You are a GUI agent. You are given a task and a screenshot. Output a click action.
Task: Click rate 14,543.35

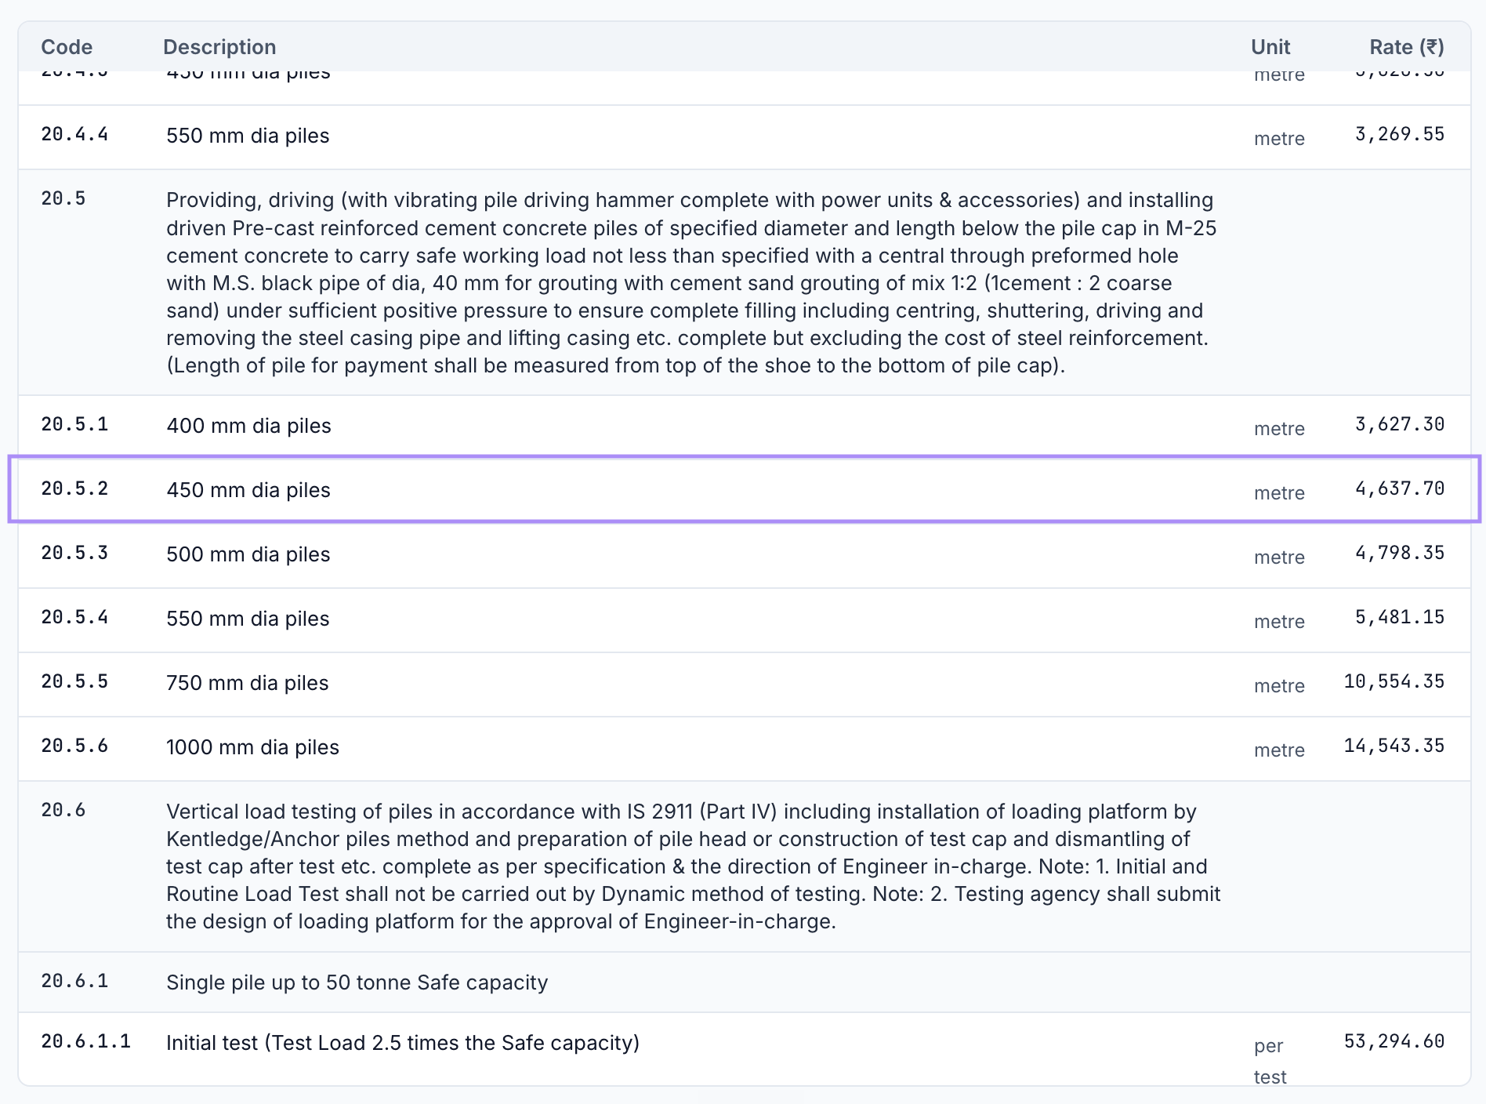click(1394, 746)
